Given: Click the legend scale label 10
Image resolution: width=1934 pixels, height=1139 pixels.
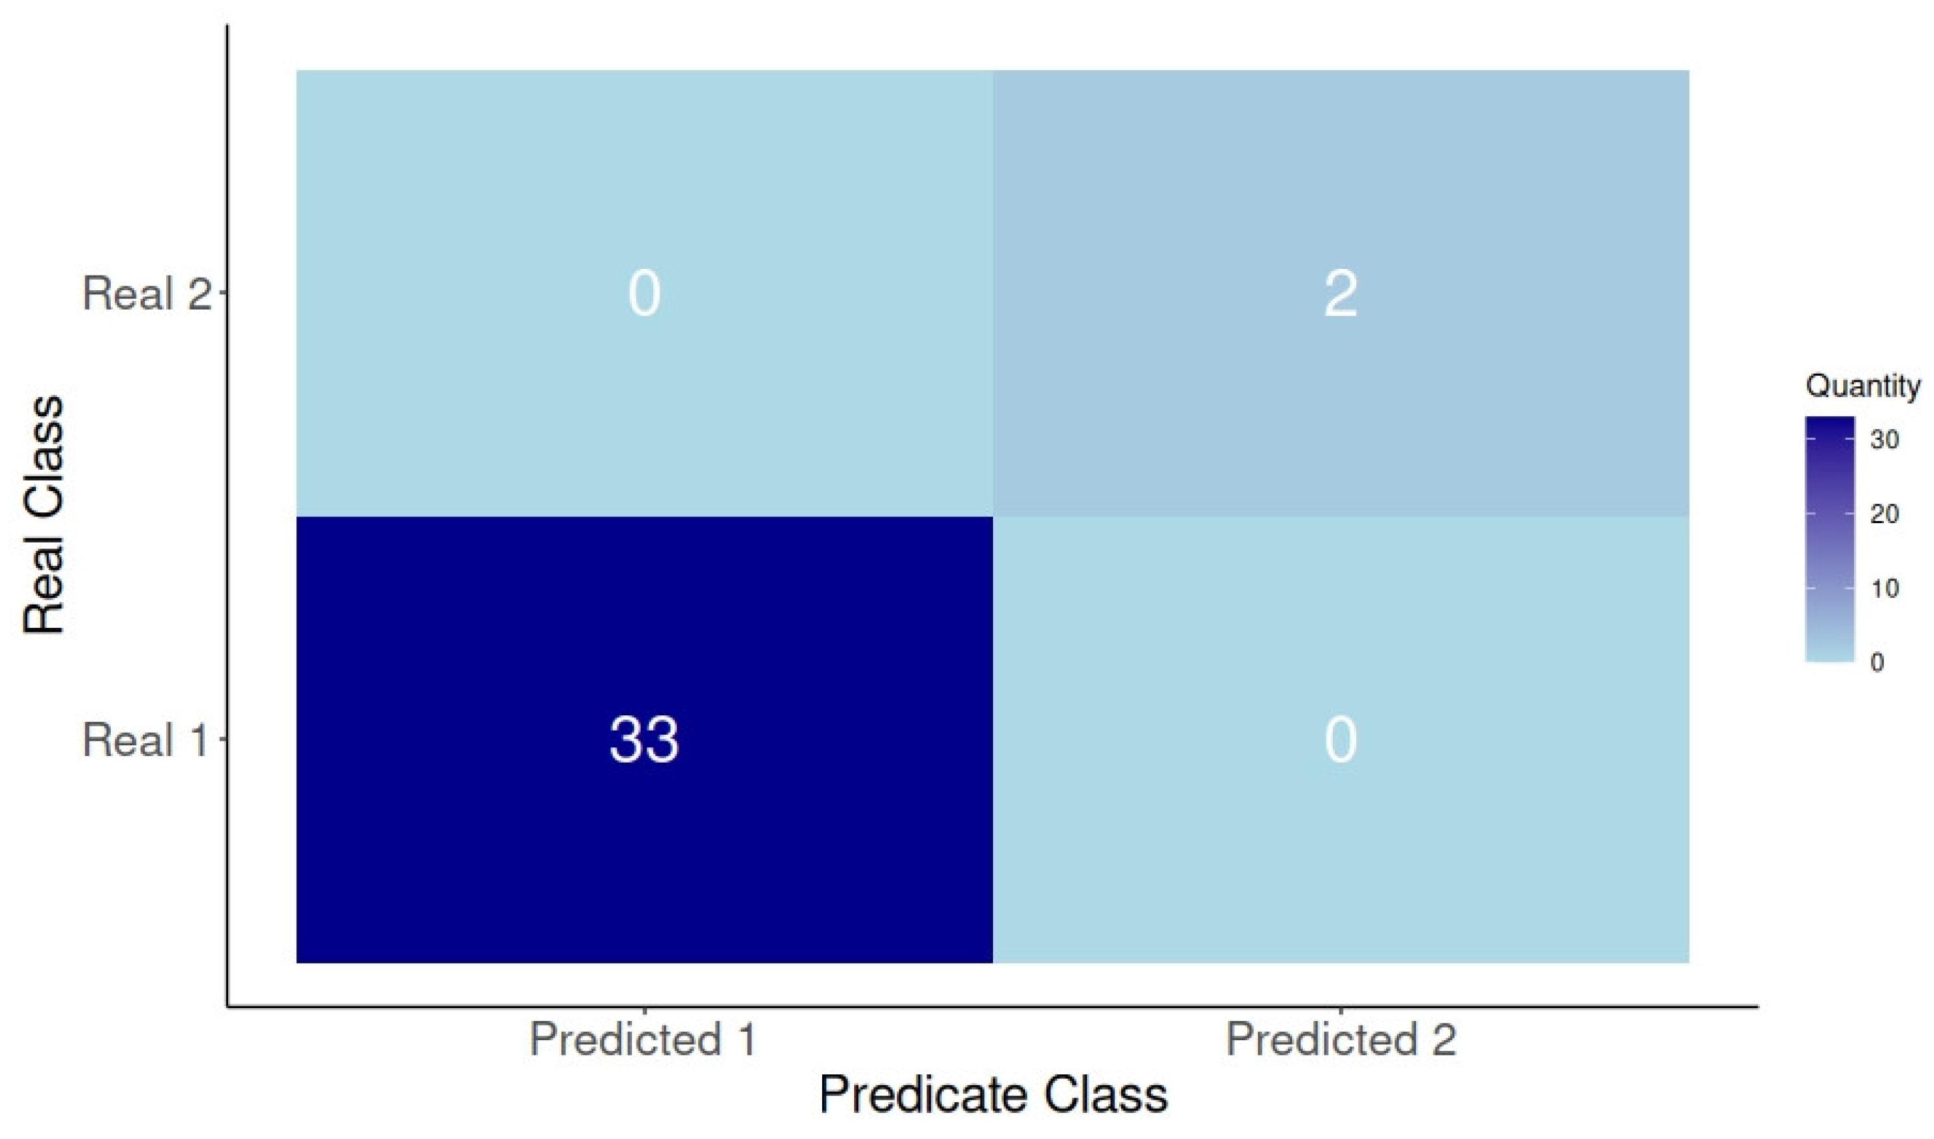Looking at the screenshot, I should pos(1884,589).
